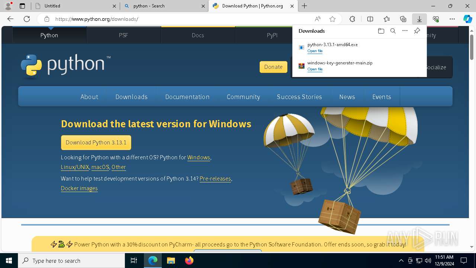Open browser profile avatar
Image resolution: width=476 pixels, height=268 pixels.
click(8, 6)
